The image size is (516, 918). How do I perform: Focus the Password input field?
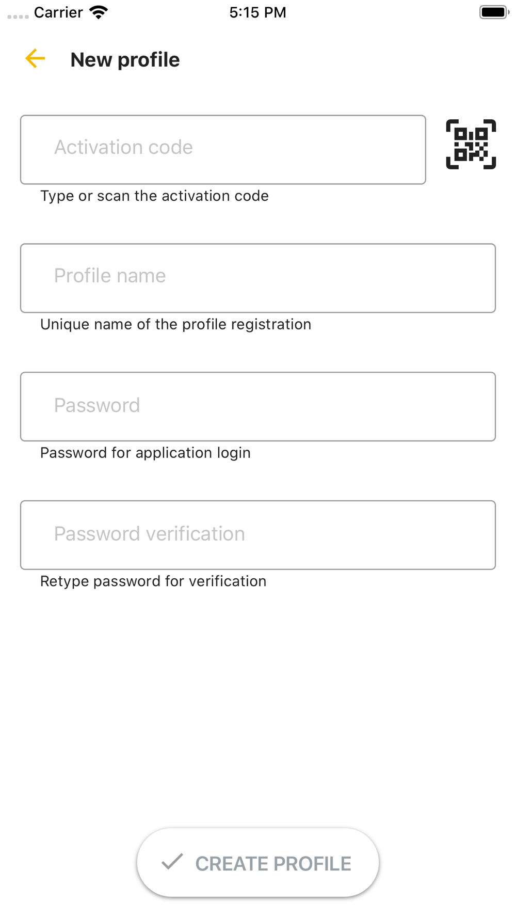(x=258, y=407)
